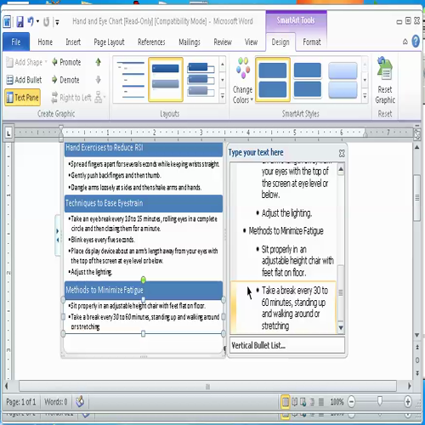The image size is (425, 425).
Task: Select the second SmartArt style thumbnail
Action: pyautogui.click(x=308, y=80)
